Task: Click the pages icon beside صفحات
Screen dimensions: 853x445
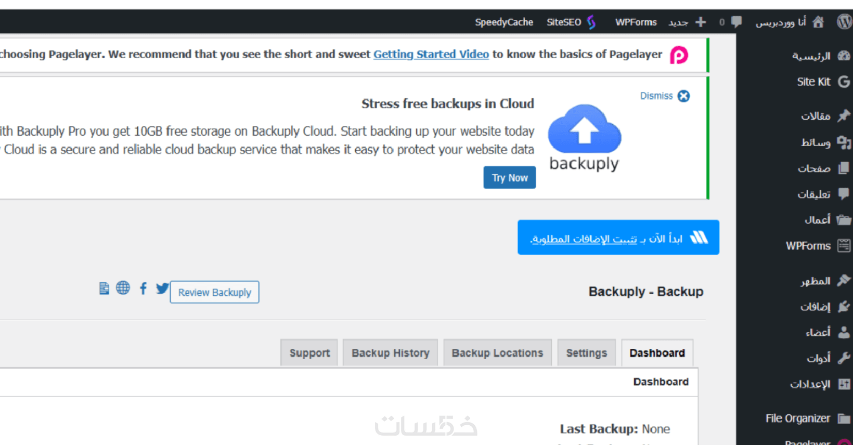Action: tap(844, 168)
